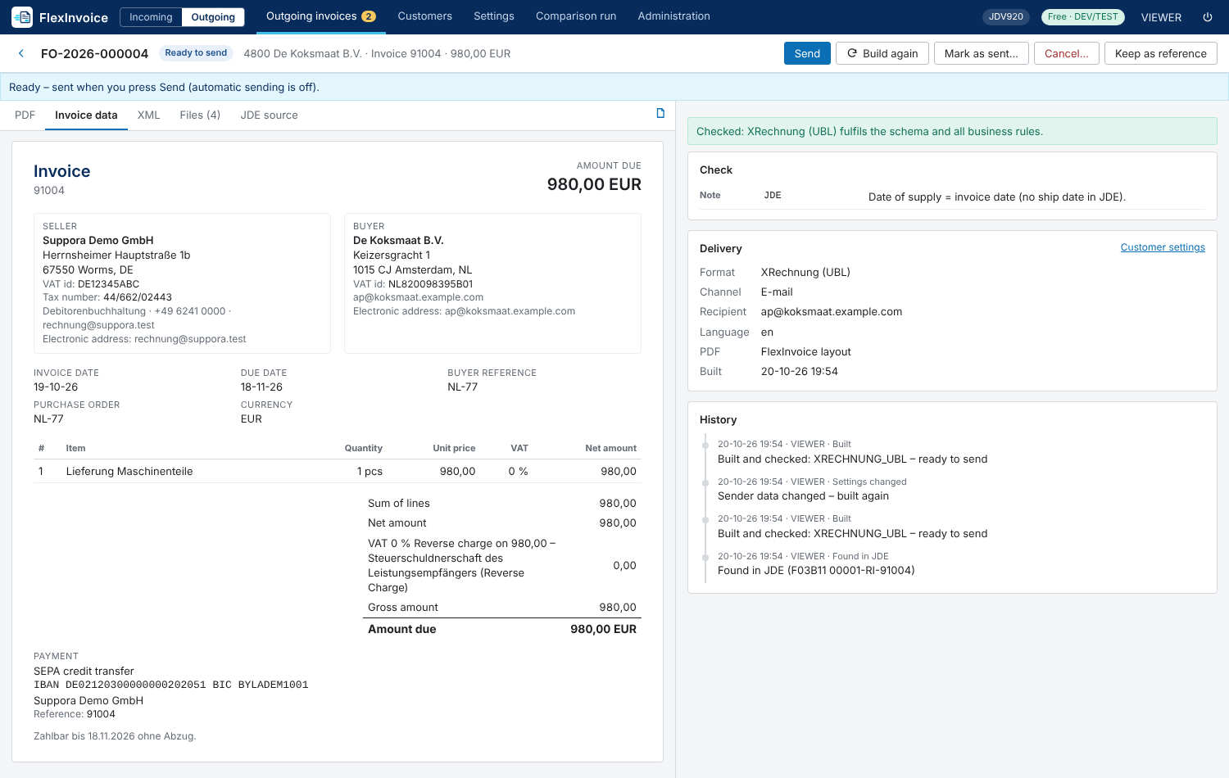The image size is (1229, 778).
Task: Open the Administration menu
Action: 673,16
